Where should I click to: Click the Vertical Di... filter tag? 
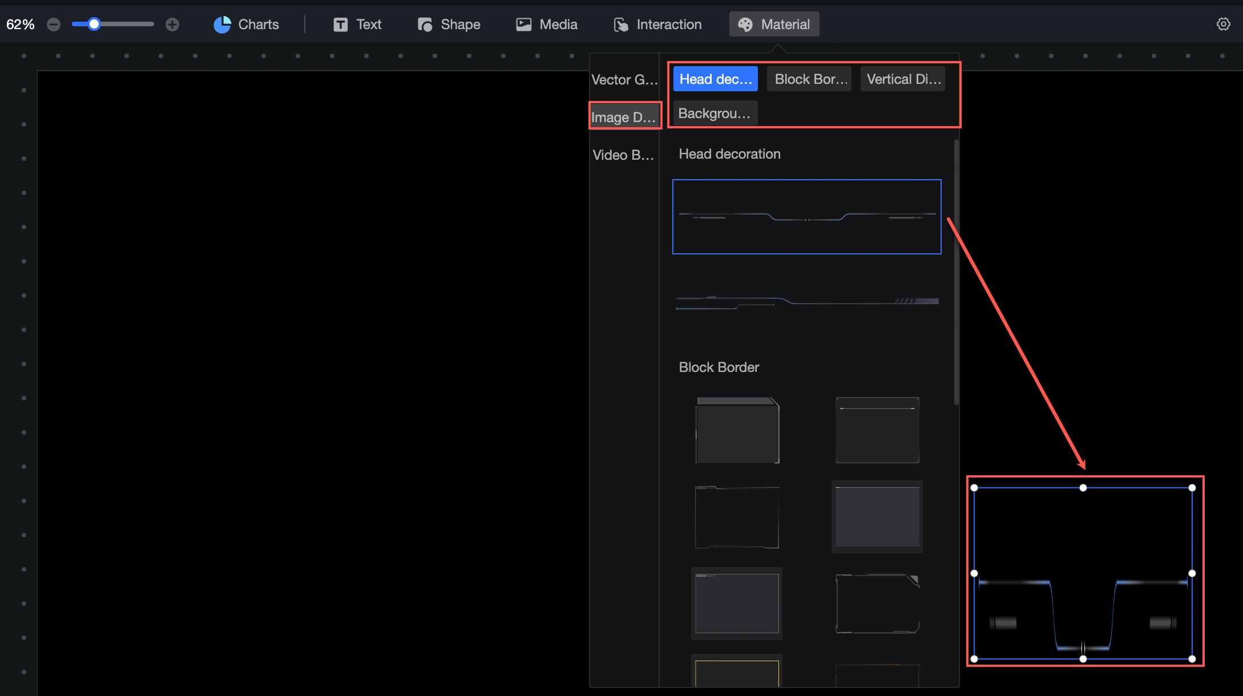[903, 79]
